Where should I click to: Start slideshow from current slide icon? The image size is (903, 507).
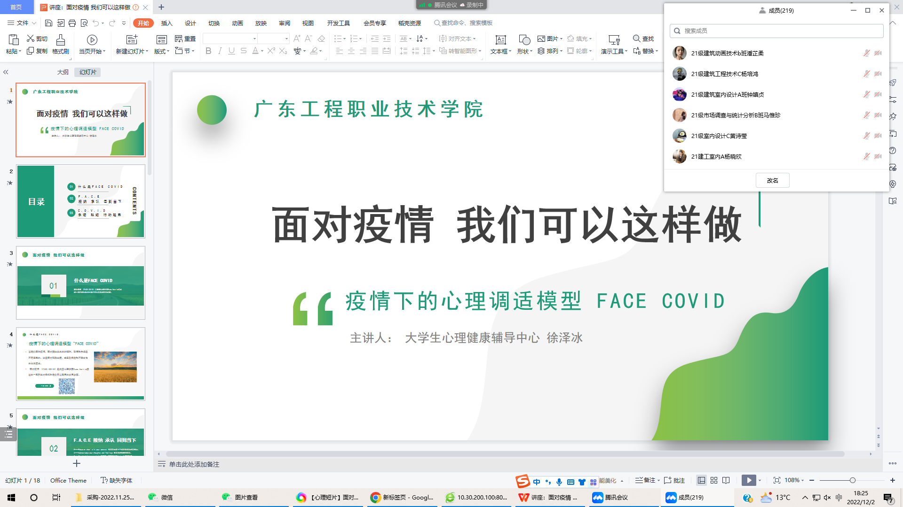[x=92, y=40]
